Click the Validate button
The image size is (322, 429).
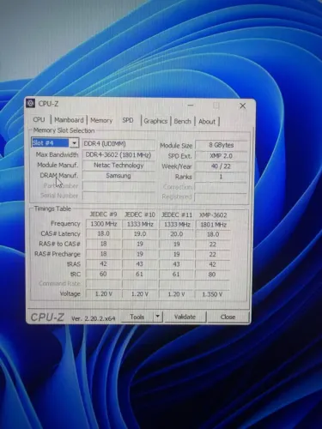pyautogui.click(x=185, y=317)
